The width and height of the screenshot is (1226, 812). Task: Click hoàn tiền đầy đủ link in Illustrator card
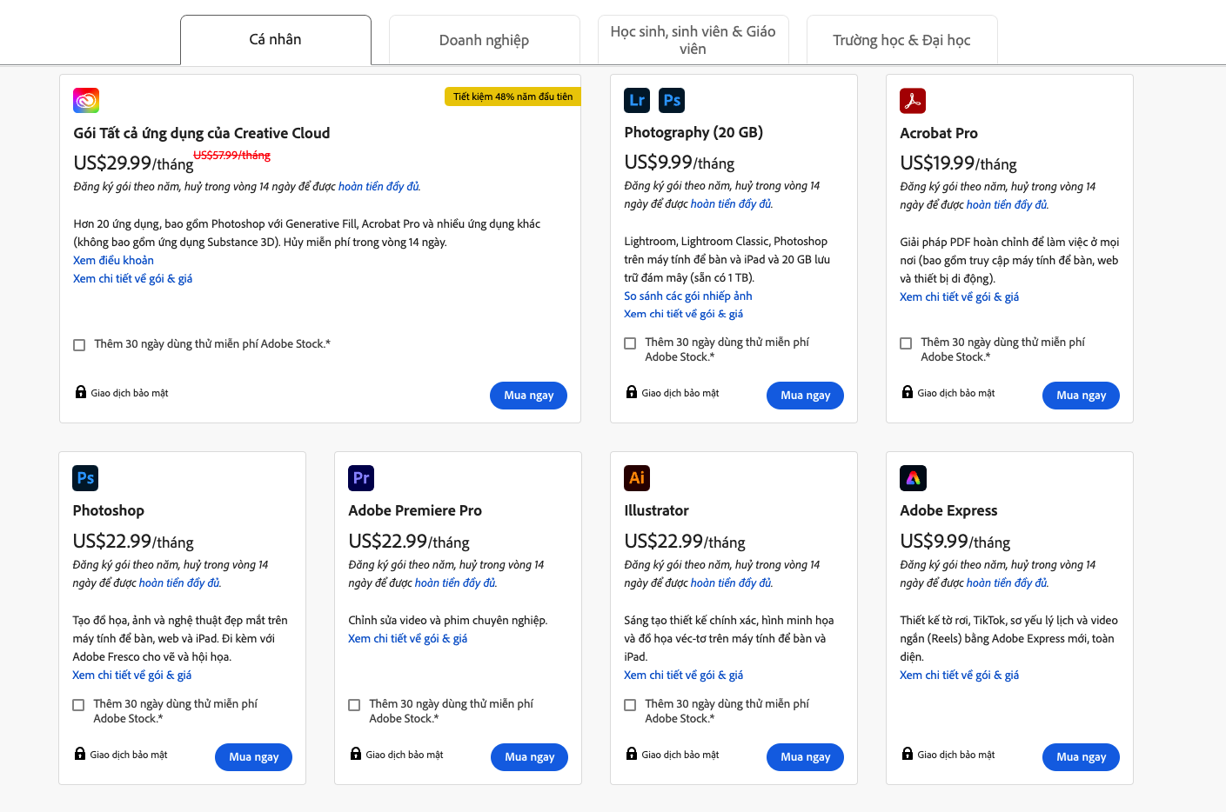pyautogui.click(x=732, y=583)
